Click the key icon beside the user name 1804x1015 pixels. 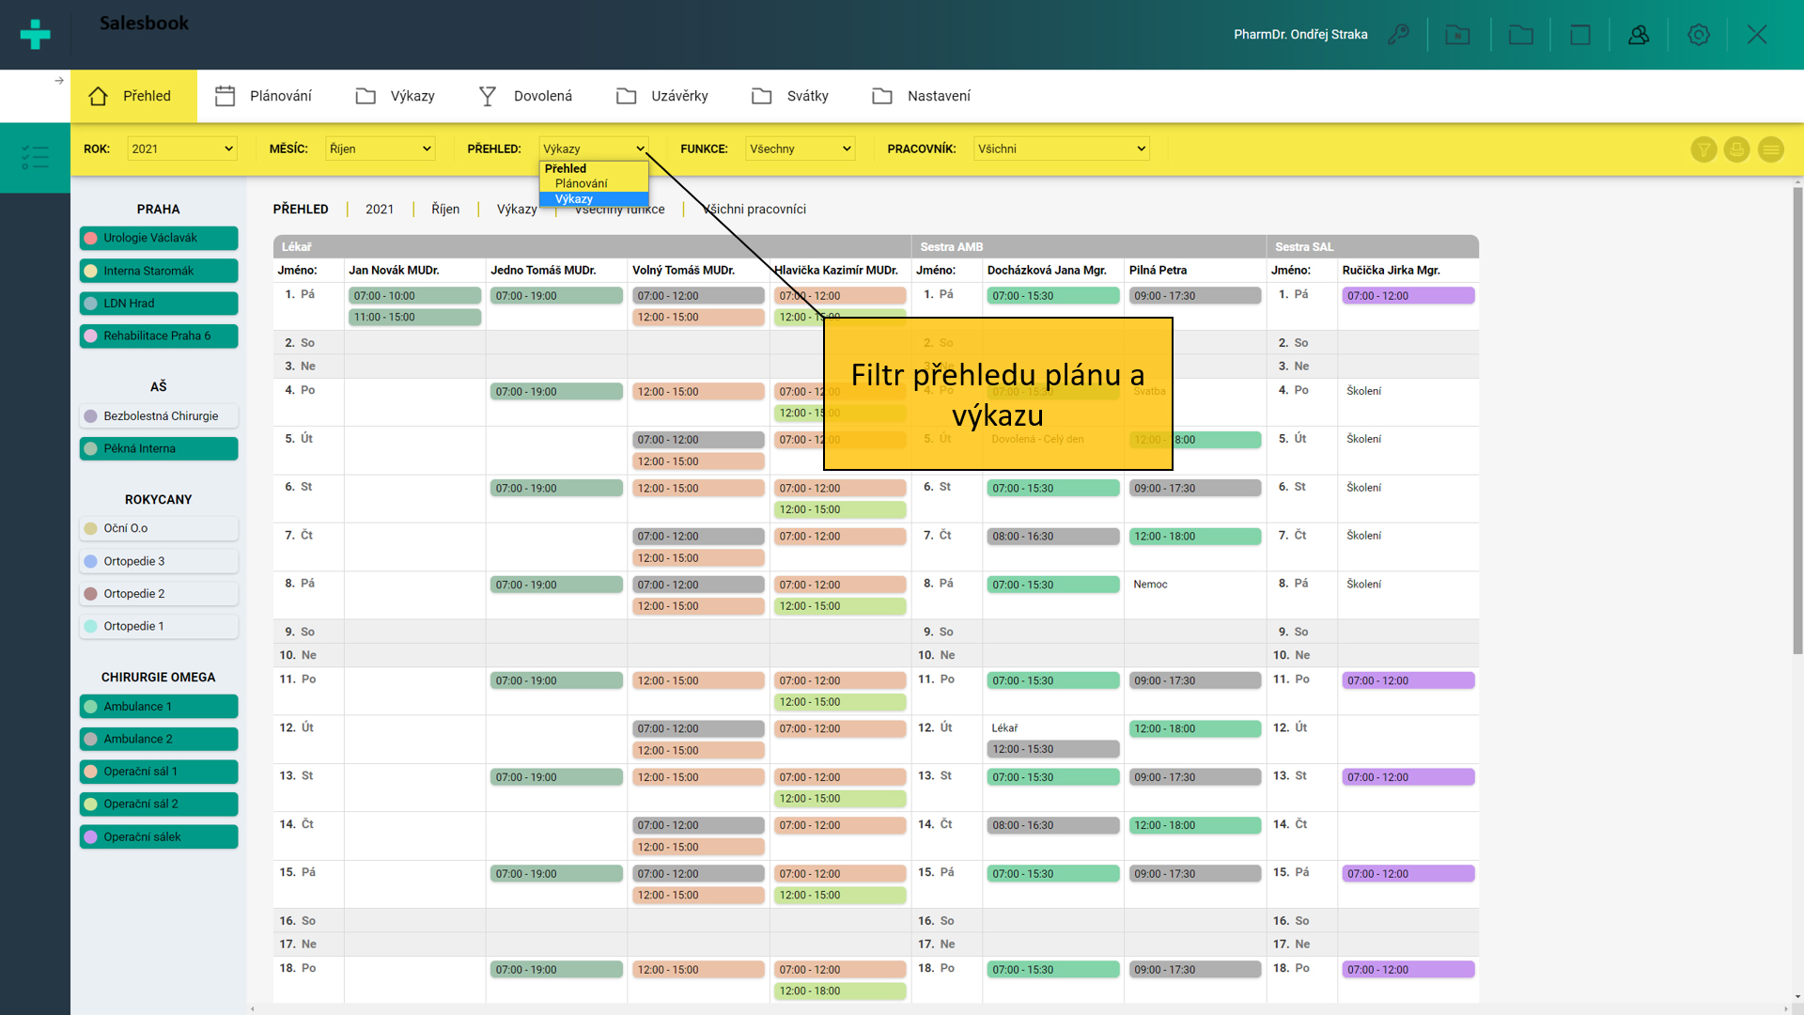tap(1398, 35)
